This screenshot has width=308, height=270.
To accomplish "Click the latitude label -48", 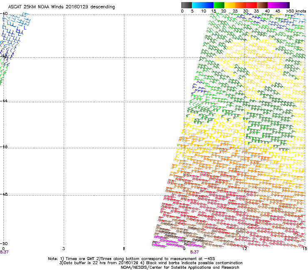I will point(4,194).
